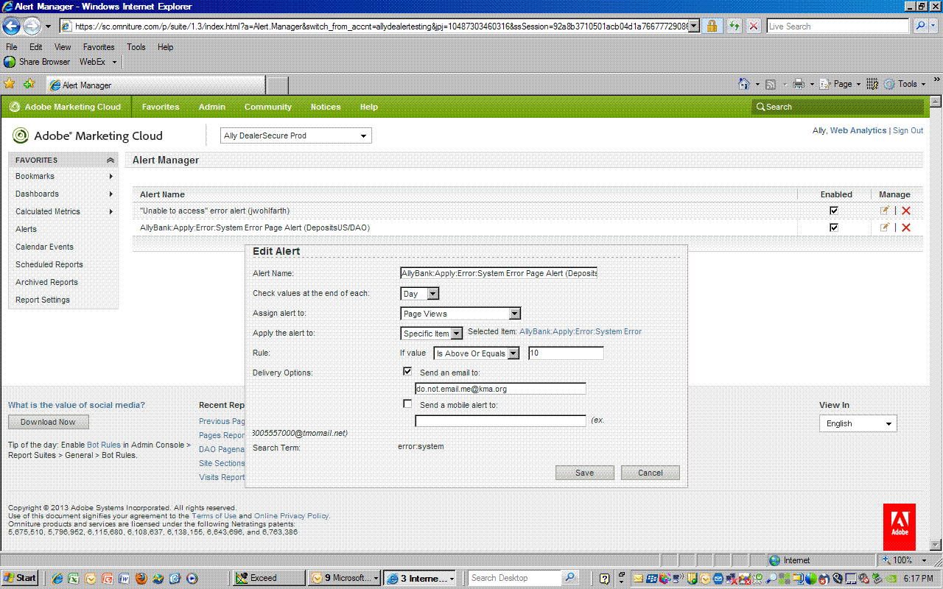Open the Edit menu
Image resolution: width=943 pixels, height=589 pixels.
[x=36, y=47]
